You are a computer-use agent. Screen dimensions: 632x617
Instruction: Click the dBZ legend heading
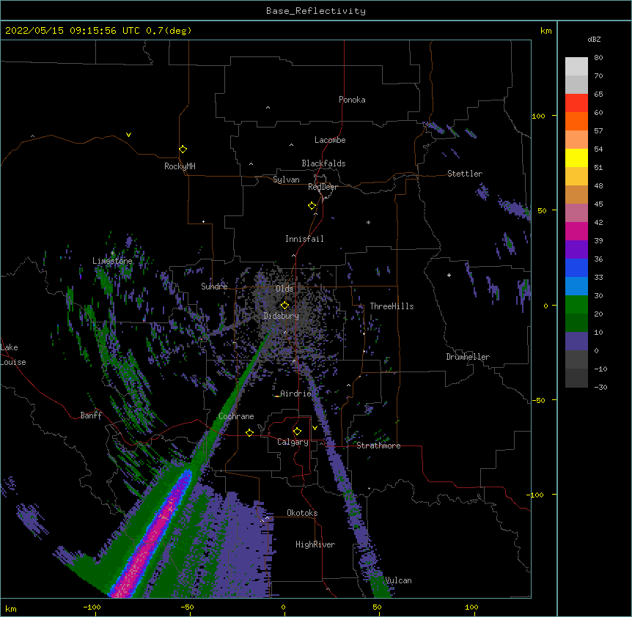pyautogui.click(x=594, y=39)
